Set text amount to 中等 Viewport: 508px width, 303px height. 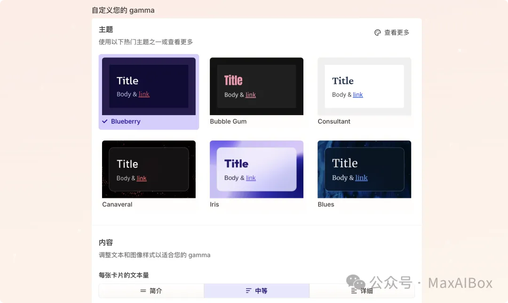(x=257, y=291)
